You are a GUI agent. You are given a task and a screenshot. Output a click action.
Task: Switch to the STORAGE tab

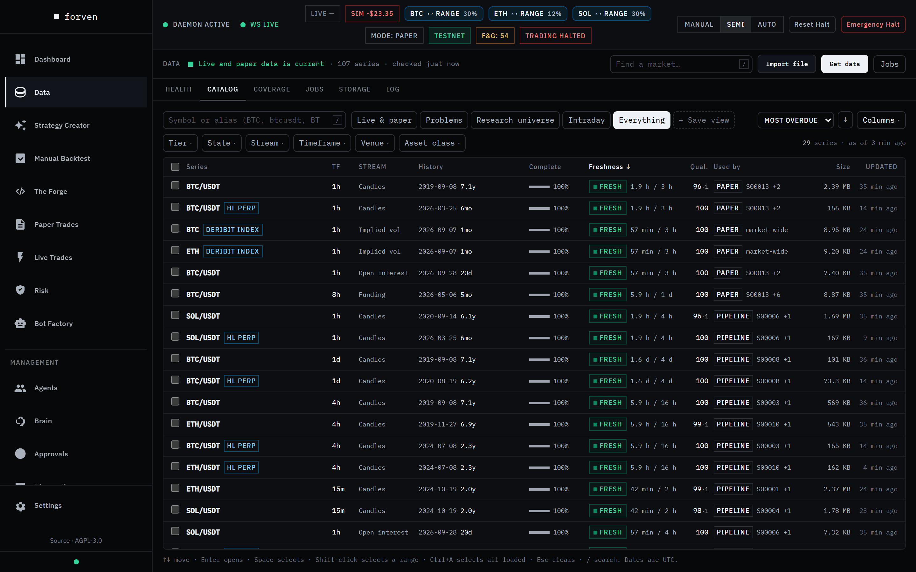[x=355, y=89]
